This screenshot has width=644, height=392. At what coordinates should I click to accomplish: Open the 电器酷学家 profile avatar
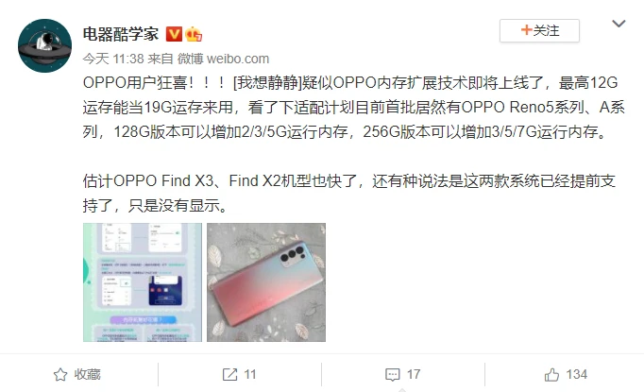[44, 45]
